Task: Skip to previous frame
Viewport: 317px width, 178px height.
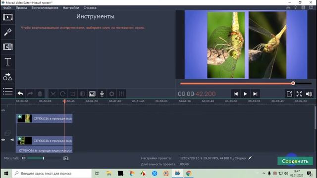Action: click(x=236, y=94)
